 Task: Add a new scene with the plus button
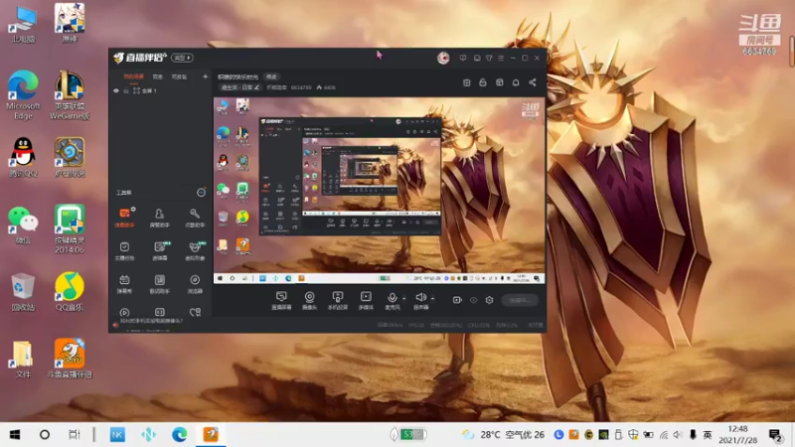pyautogui.click(x=206, y=77)
